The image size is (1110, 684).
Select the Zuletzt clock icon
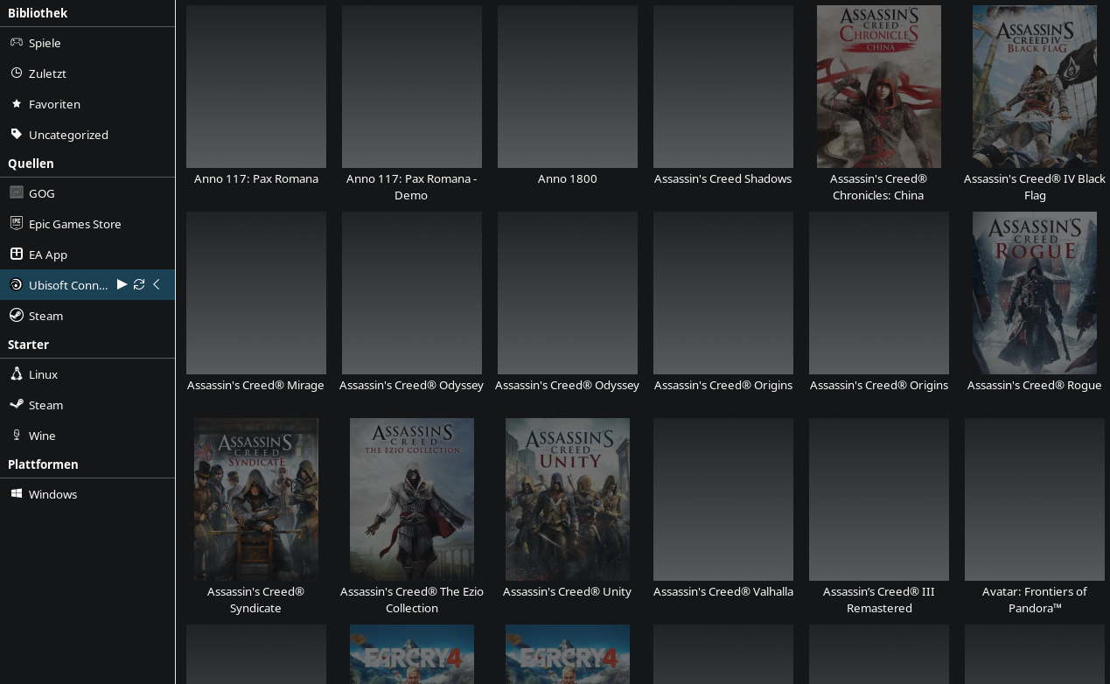pyautogui.click(x=16, y=73)
